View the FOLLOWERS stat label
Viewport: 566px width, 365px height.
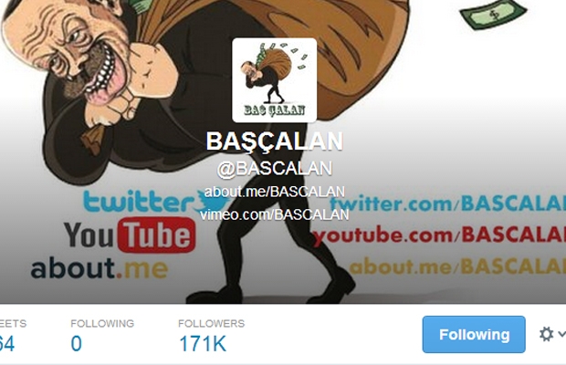pos(212,324)
